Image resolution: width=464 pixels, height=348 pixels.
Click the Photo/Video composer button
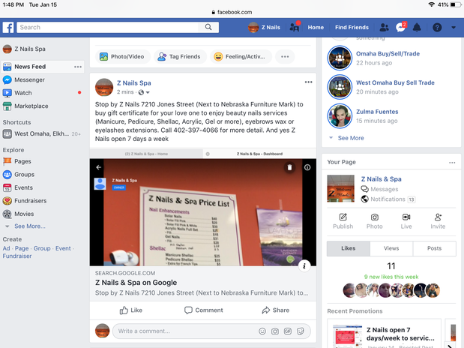coord(123,56)
